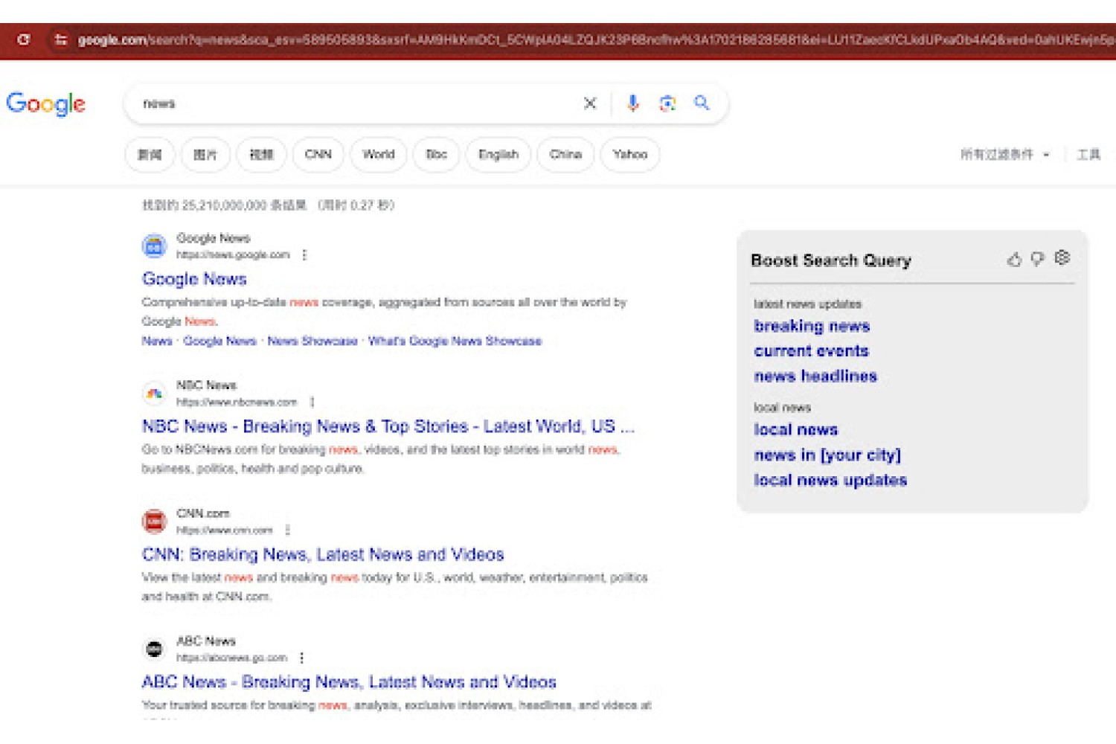Click the 'Boost Search Query' panel title
The image size is (1116, 744).
pyautogui.click(x=831, y=260)
